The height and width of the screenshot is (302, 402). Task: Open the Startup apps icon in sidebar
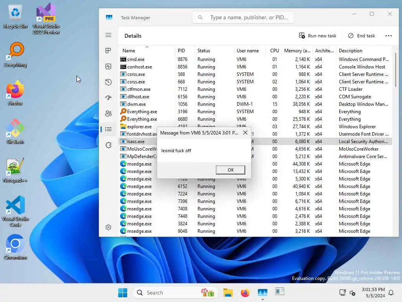point(108,98)
